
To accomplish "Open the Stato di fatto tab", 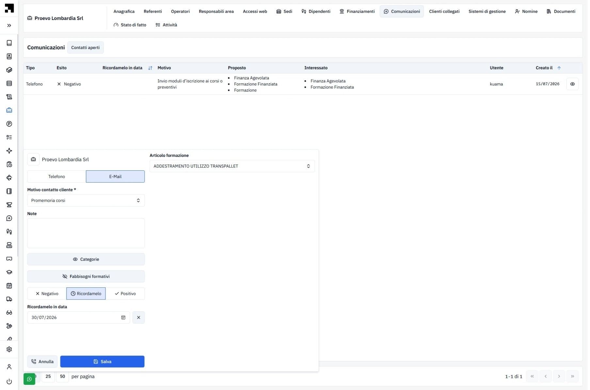I will 130,25.
